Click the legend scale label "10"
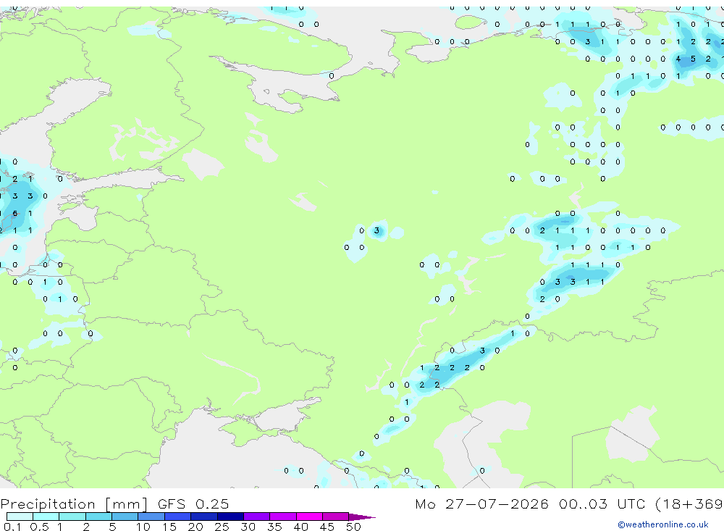This screenshot has height=531, width=724. (x=143, y=527)
